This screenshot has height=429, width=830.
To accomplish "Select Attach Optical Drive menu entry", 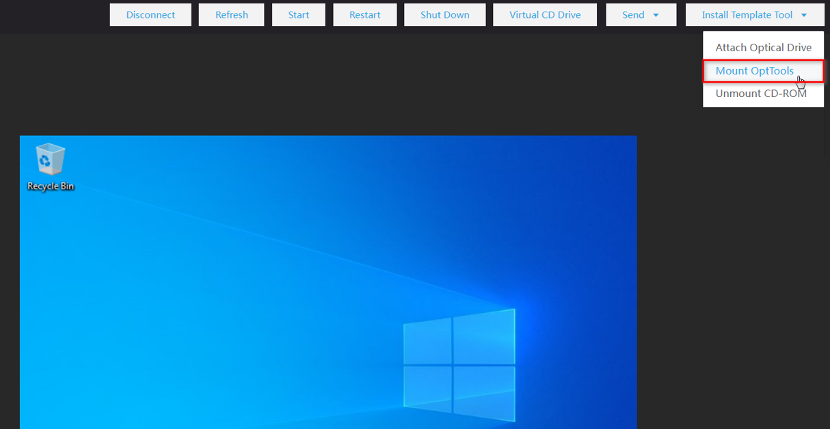I will (763, 48).
